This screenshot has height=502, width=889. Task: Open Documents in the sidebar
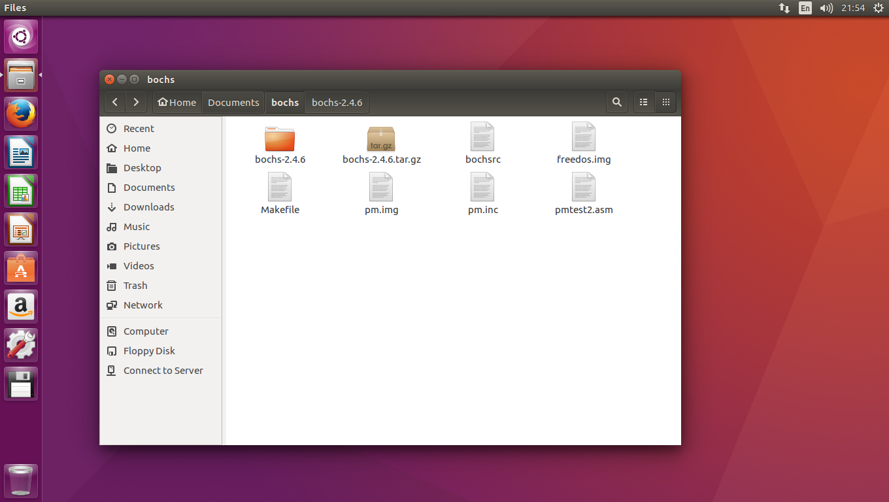coord(161,188)
